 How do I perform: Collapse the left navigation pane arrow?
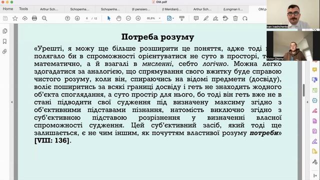click(x=11, y=102)
